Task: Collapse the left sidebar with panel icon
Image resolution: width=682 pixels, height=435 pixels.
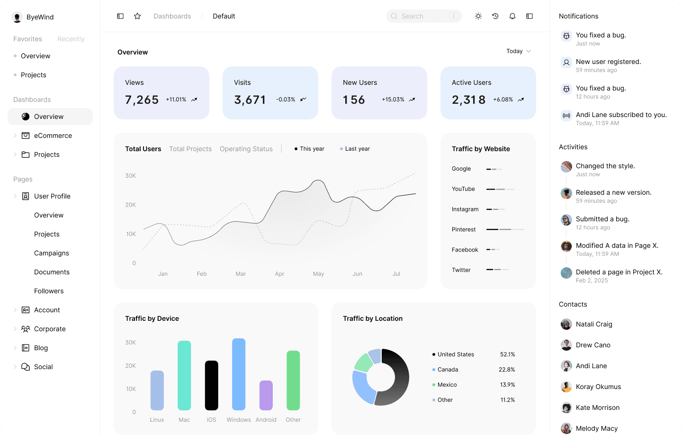Action: (120, 16)
